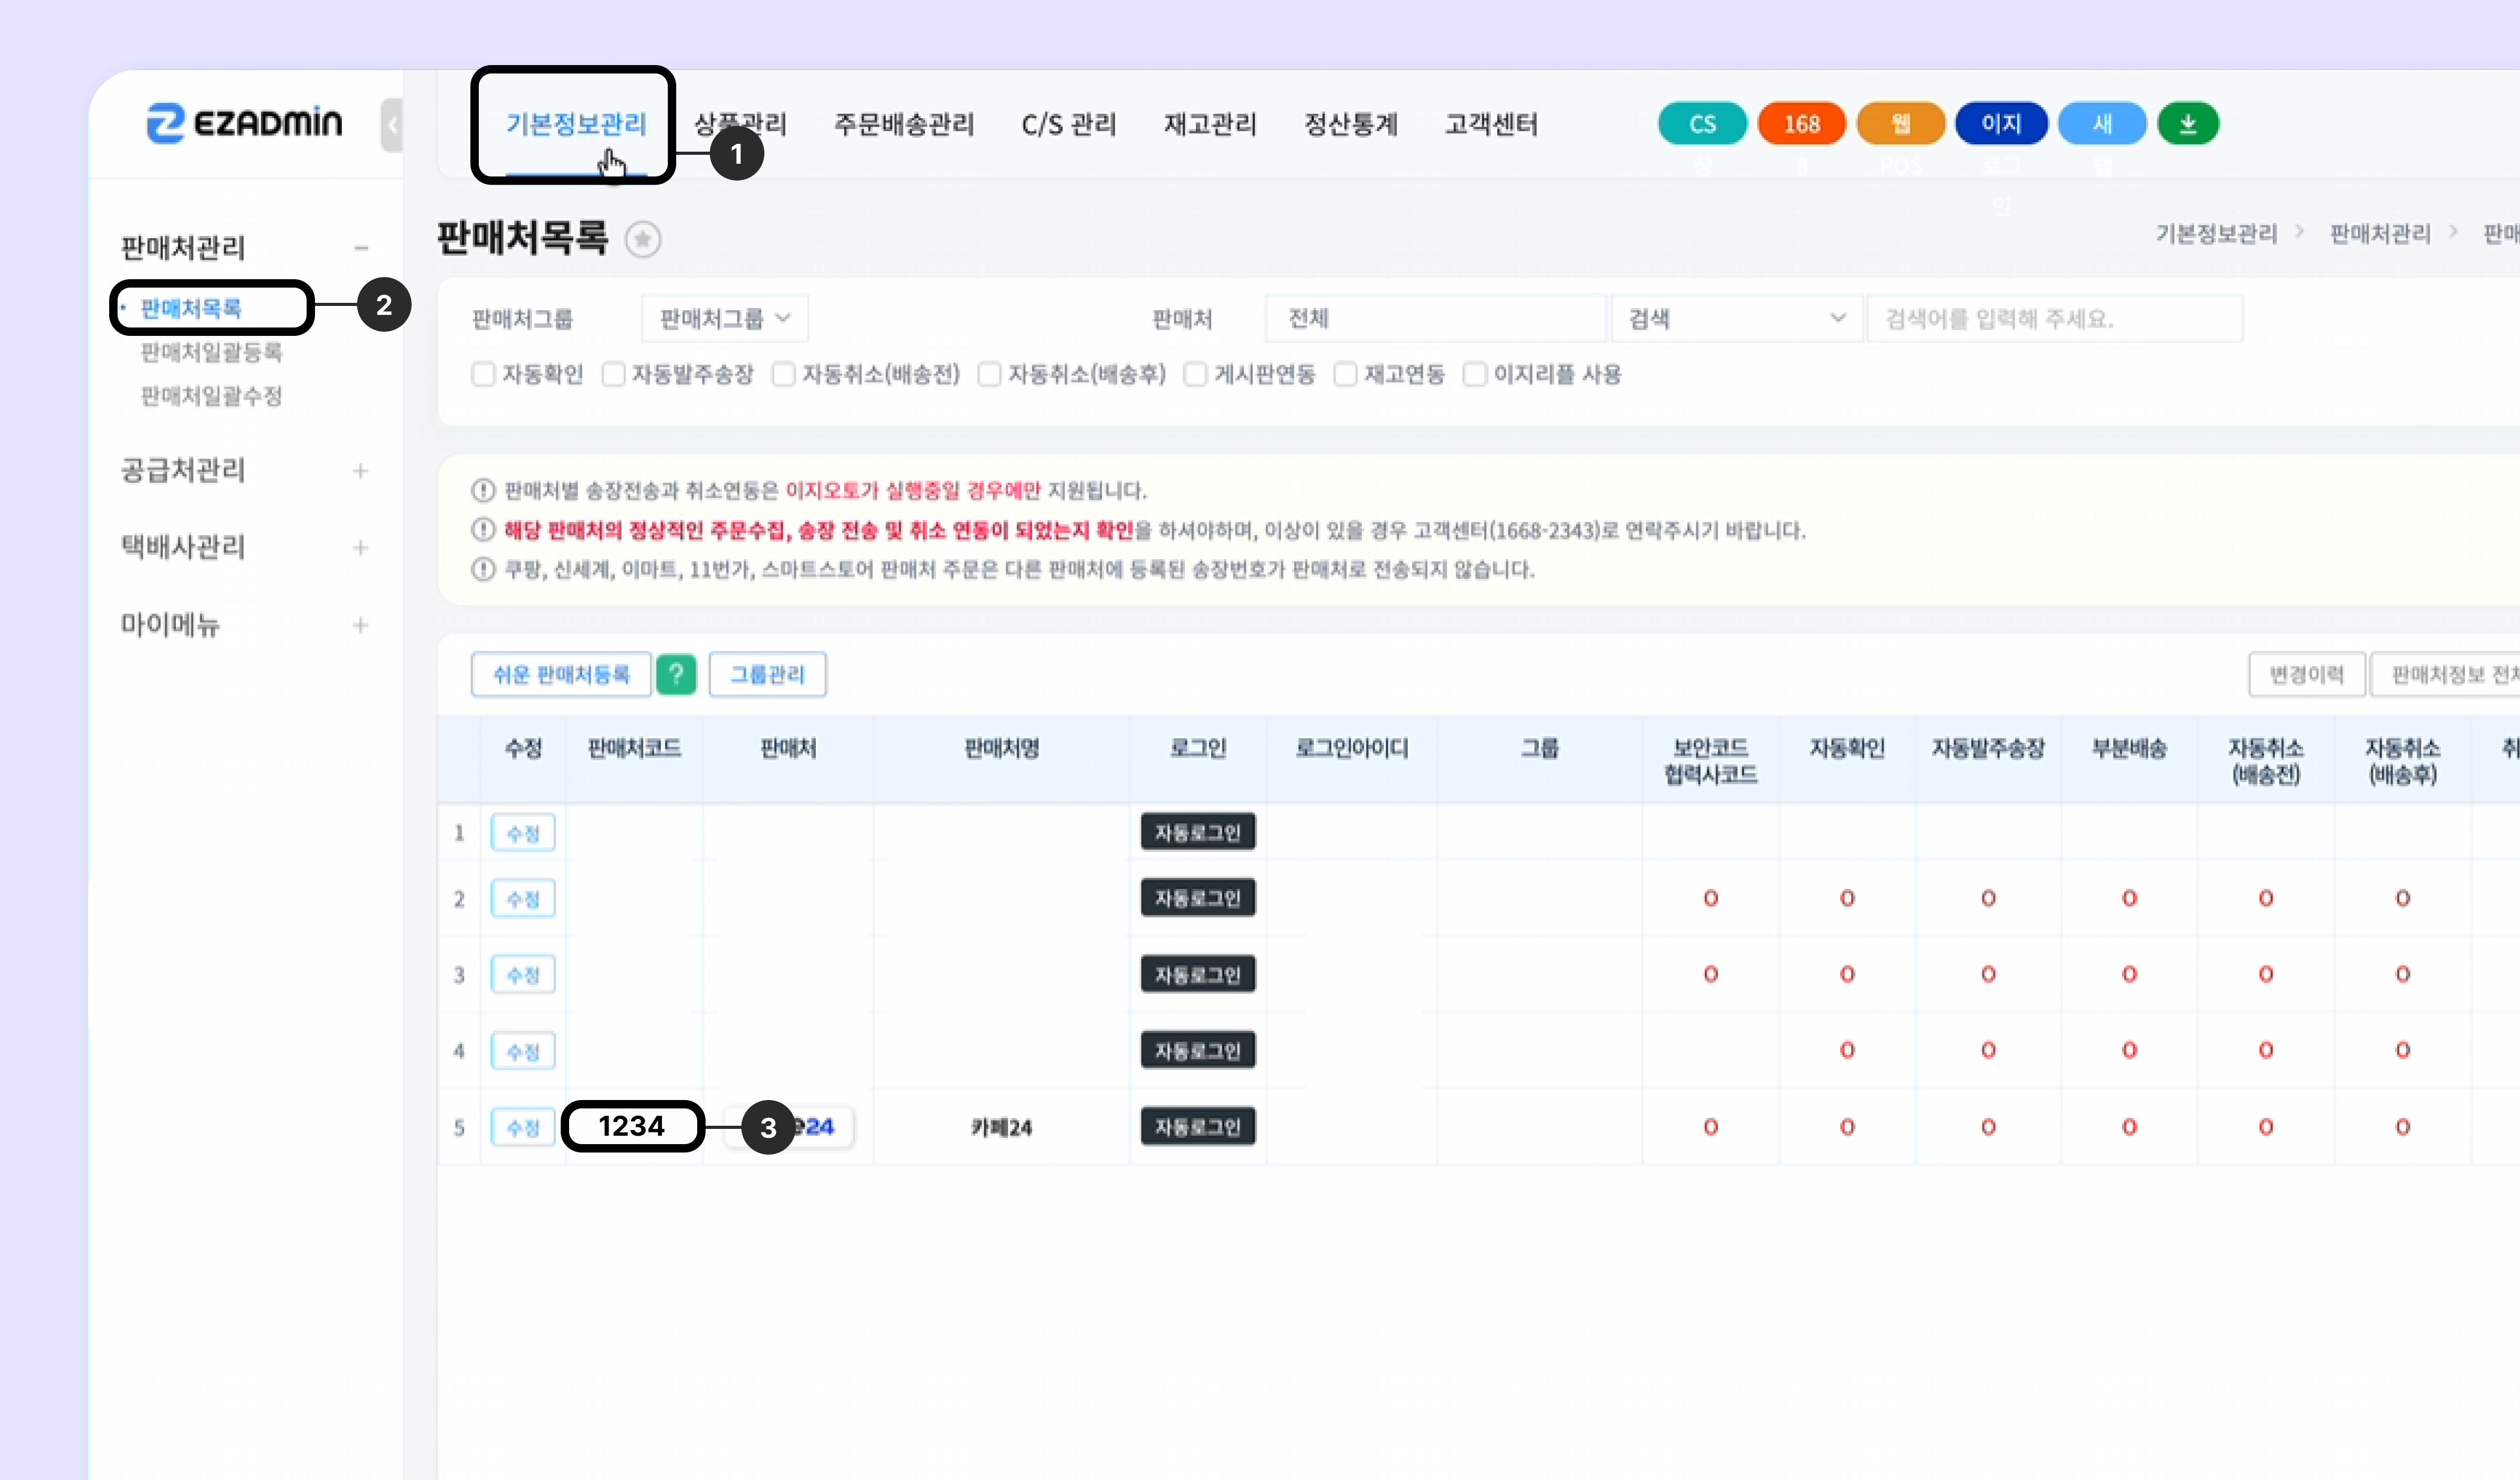Open the 재고관리 menu tab
2520x1480 pixels.
(x=1209, y=124)
